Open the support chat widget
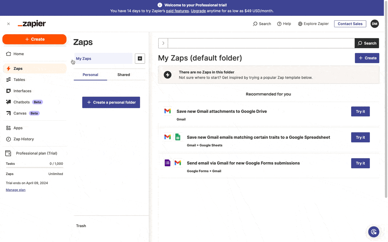This screenshot has width=388, height=242. [x=373, y=232]
